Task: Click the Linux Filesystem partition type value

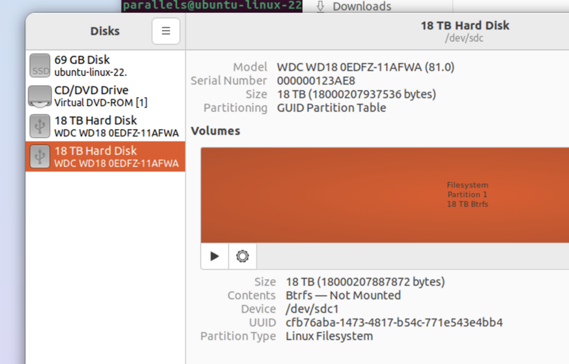Action: point(329,336)
